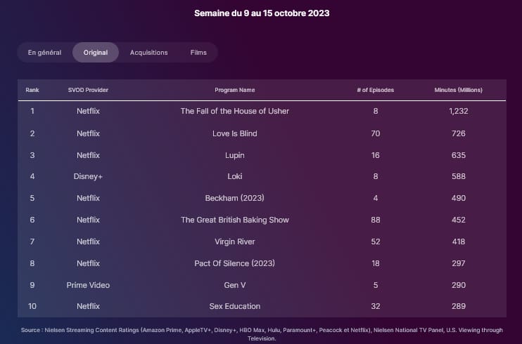The height and width of the screenshot is (344, 522).
Task: Click the Lupin program name
Action: pyautogui.click(x=235, y=156)
